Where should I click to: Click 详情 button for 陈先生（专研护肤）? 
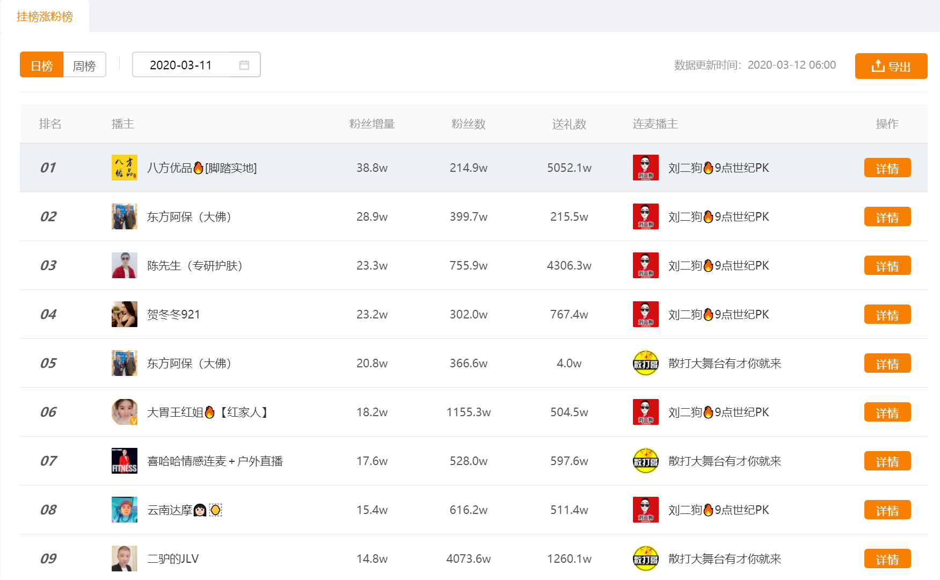(887, 265)
